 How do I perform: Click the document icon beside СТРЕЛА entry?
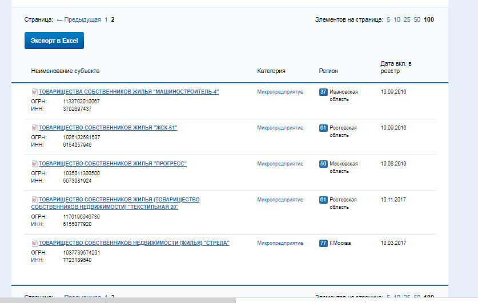[34, 243]
